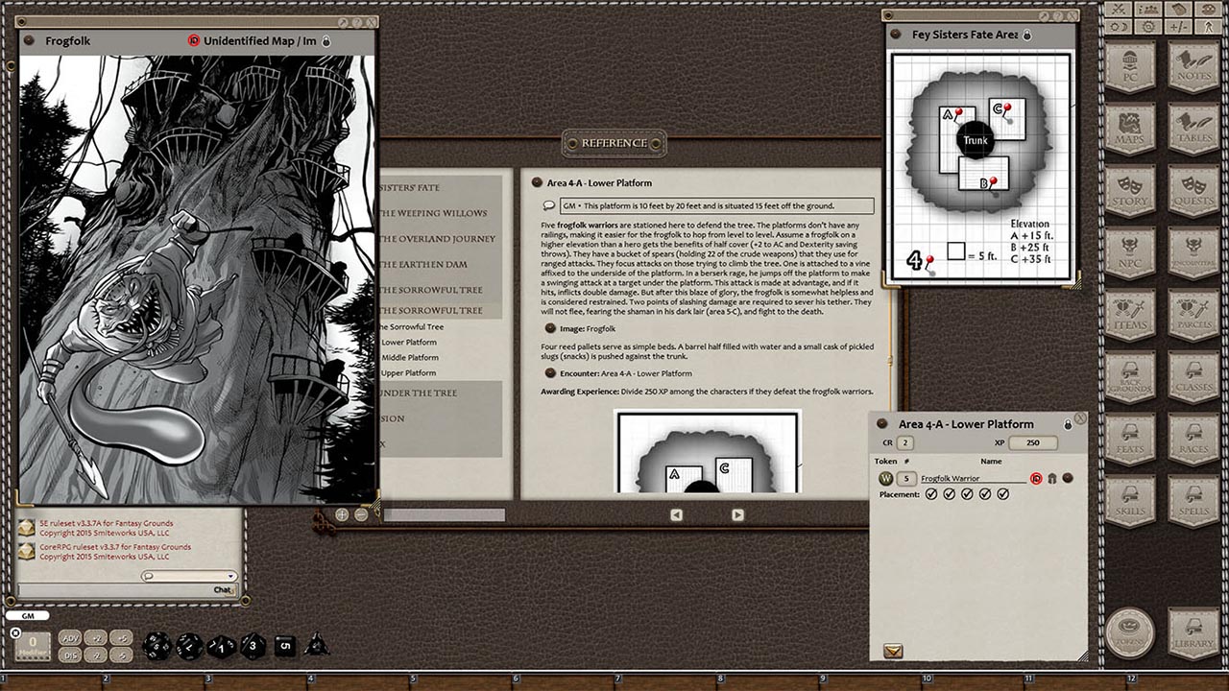Viewport: 1229px width, 691px height.
Task: Open the Spells sidebar panel
Action: tap(1193, 500)
